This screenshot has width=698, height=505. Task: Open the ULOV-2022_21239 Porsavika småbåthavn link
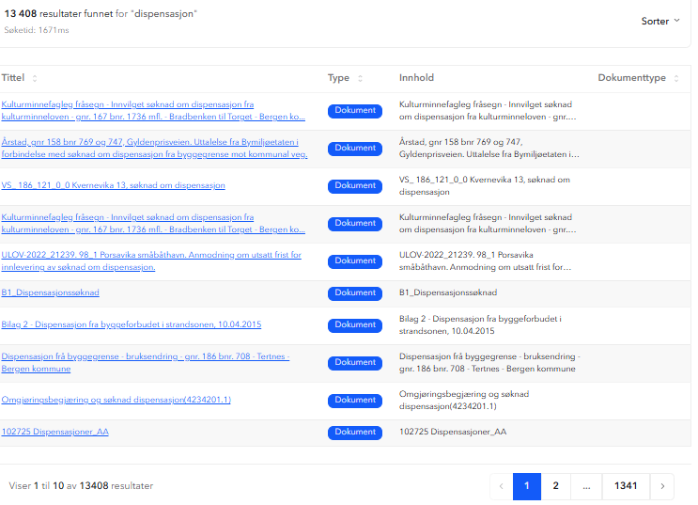(151, 260)
